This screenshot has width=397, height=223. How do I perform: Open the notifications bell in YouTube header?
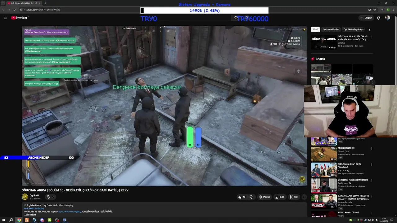pyautogui.click(x=378, y=18)
